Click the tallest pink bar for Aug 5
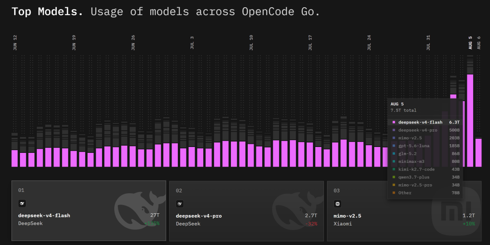This screenshot has width=490, height=245. pyautogui.click(x=470, y=121)
